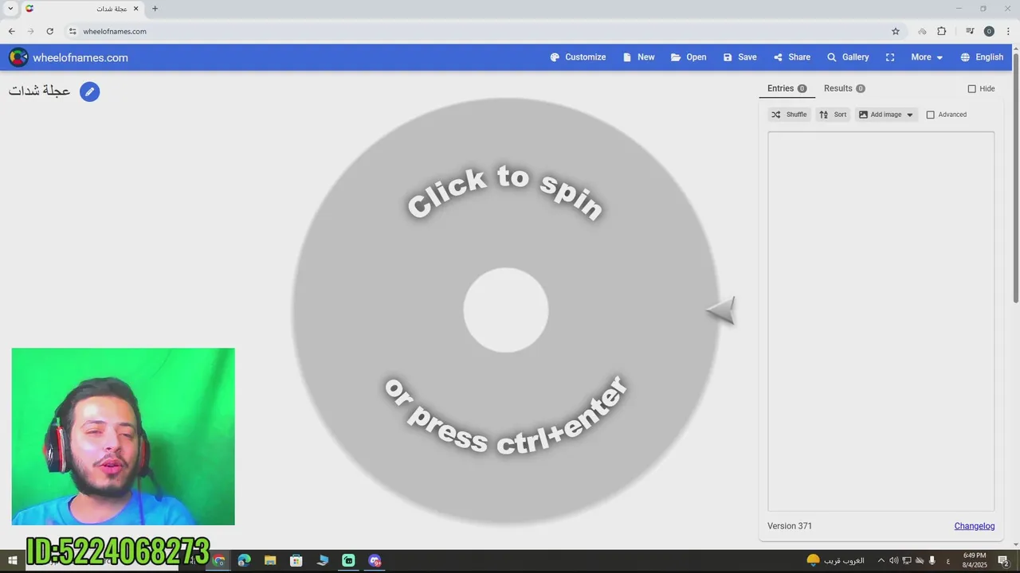Image resolution: width=1020 pixels, height=573 pixels.
Task: Open Chrome's three-dot menu
Action: (1008, 31)
